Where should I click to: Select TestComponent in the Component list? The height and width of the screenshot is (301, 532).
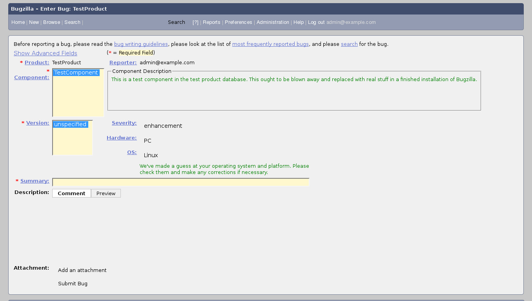[x=76, y=73]
